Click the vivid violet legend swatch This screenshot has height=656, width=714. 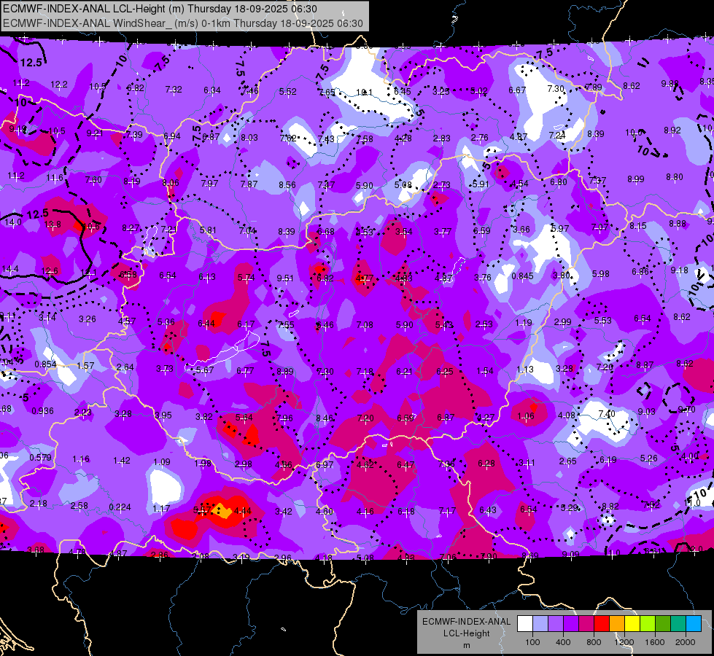pyautogui.click(x=571, y=624)
